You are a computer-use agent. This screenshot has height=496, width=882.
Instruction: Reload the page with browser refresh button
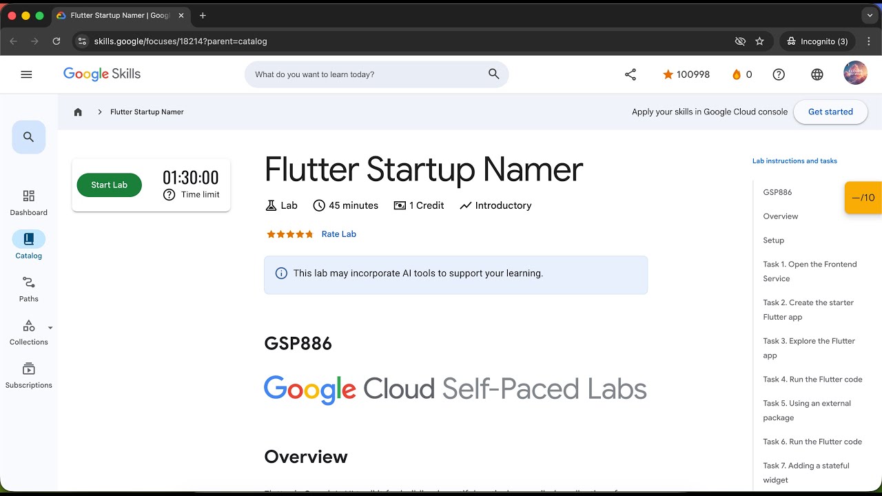[x=57, y=41]
